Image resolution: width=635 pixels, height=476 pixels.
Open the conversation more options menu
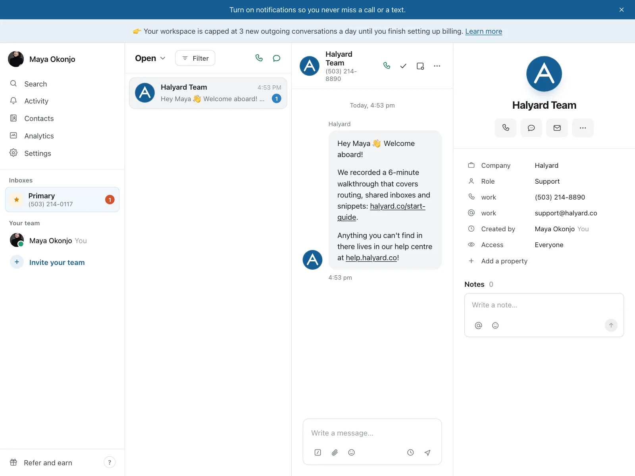coord(437,66)
